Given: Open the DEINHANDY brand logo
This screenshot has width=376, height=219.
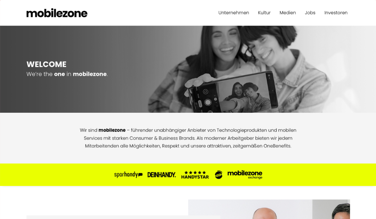Looking at the screenshot, I should pyautogui.click(x=161, y=175).
